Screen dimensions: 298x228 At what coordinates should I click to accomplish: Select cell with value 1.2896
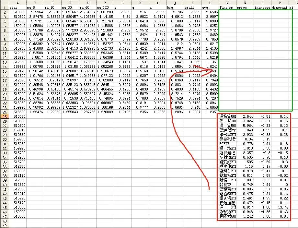[175, 112]
